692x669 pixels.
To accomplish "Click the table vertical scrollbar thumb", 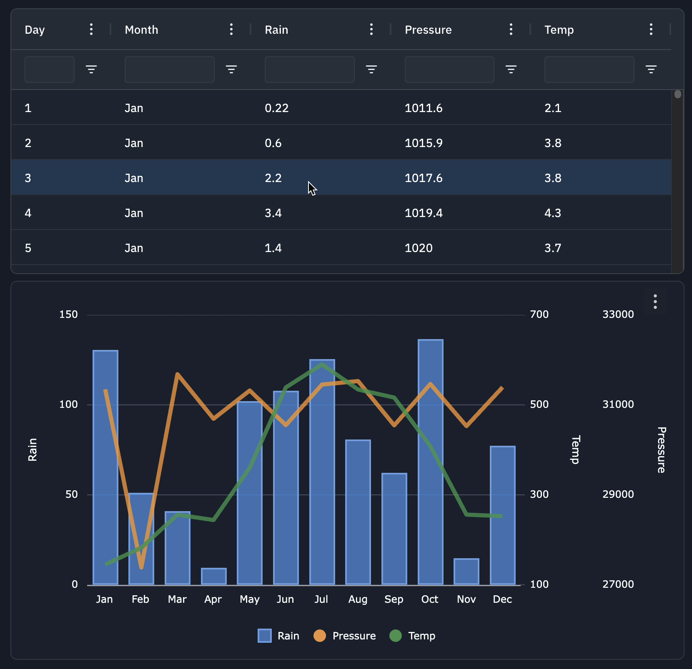I will (678, 94).
